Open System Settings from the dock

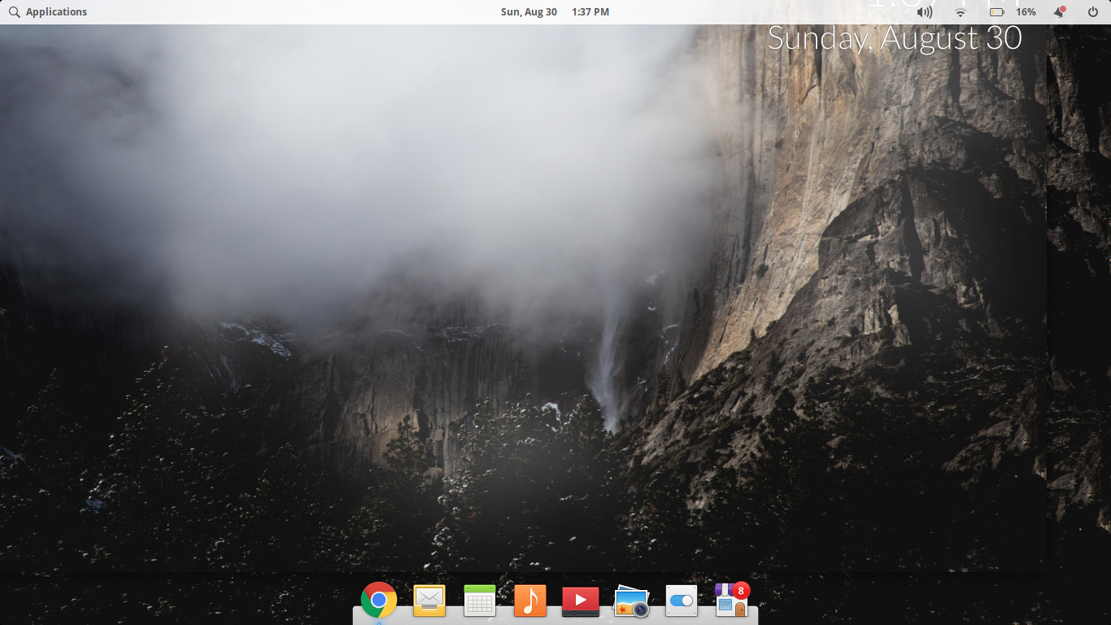(681, 601)
